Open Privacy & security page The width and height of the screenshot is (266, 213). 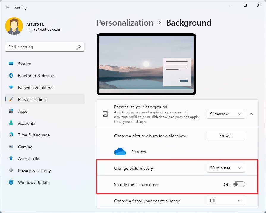click(x=45, y=171)
